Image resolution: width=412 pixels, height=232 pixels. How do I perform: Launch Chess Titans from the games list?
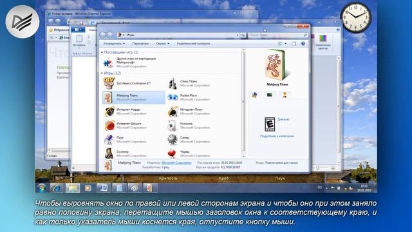173,83
